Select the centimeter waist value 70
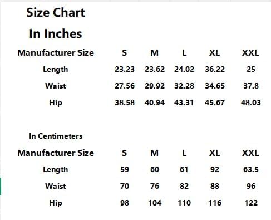This screenshot has height=220, width=271. click(x=125, y=186)
